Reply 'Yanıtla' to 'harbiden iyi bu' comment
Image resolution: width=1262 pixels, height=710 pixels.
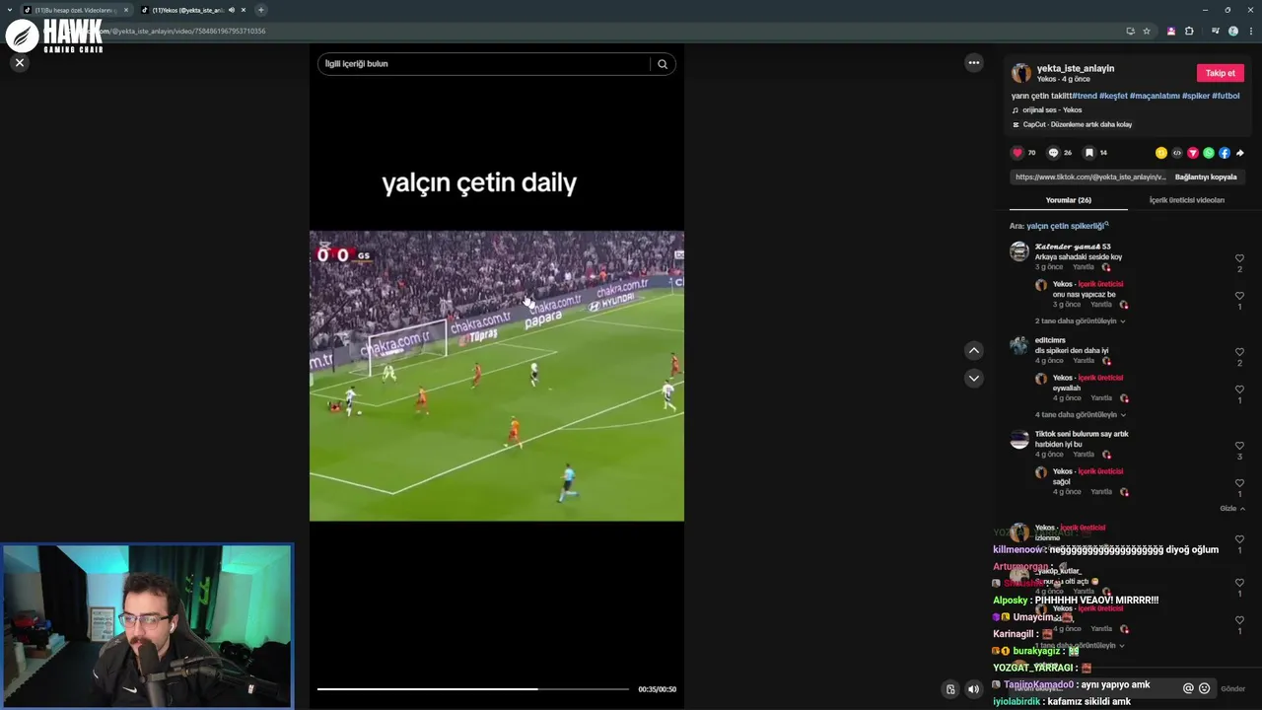coord(1084,455)
